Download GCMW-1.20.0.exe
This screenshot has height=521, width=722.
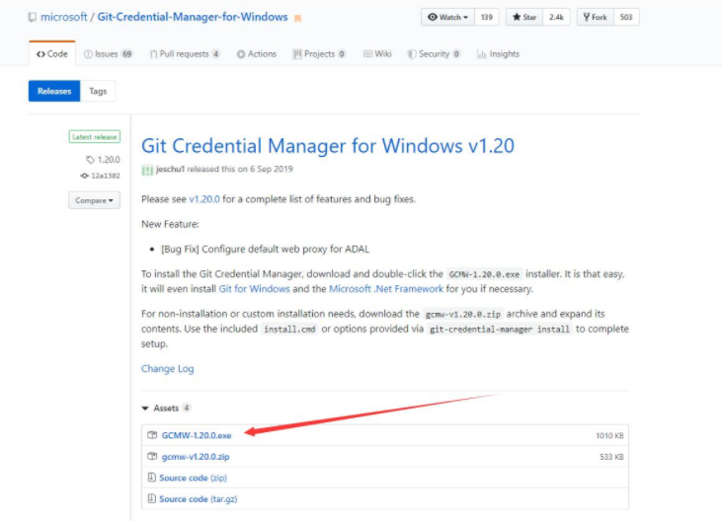tap(197, 435)
